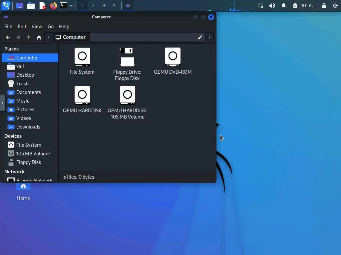Click the 10:55 clock
341x255 pixels.
point(307,6)
